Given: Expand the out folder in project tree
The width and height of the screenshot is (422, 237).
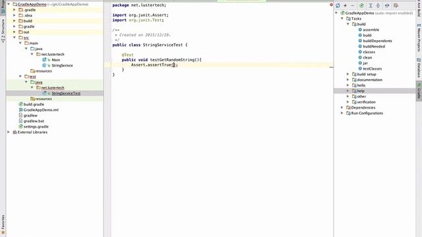Looking at the screenshot, I should coord(15,32).
